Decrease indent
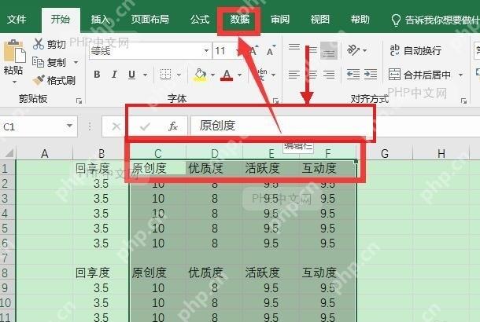 [x=353, y=75]
